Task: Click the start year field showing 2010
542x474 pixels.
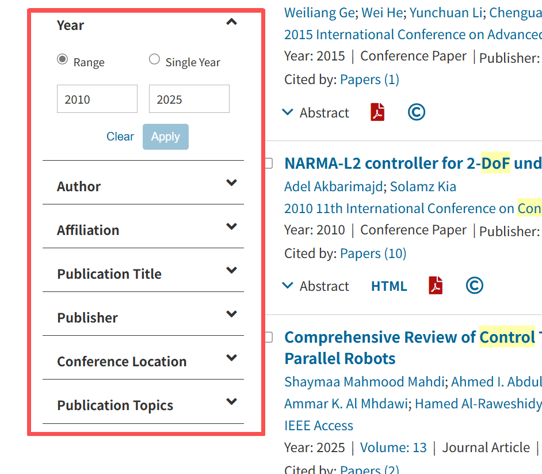Action: click(x=97, y=99)
